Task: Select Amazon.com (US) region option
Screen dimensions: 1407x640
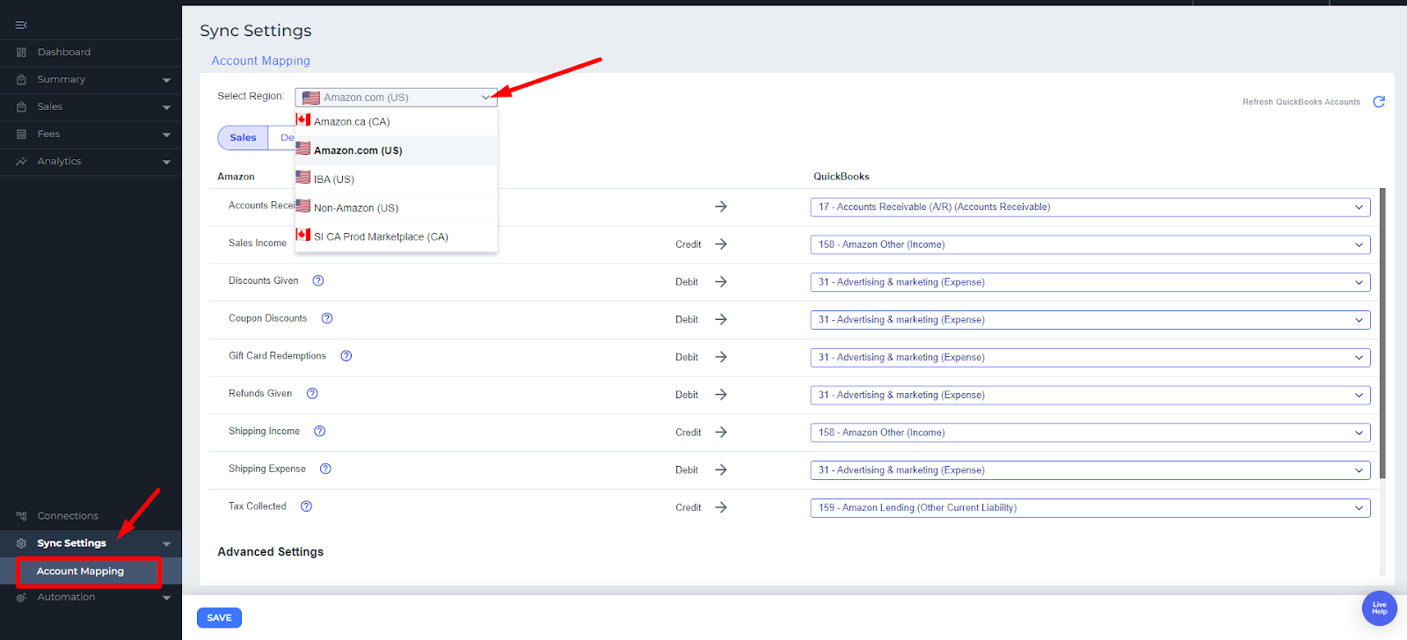Action: [396, 150]
